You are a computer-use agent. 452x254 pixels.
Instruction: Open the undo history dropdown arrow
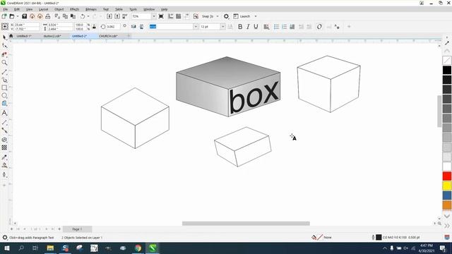click(x=88, y=16)
